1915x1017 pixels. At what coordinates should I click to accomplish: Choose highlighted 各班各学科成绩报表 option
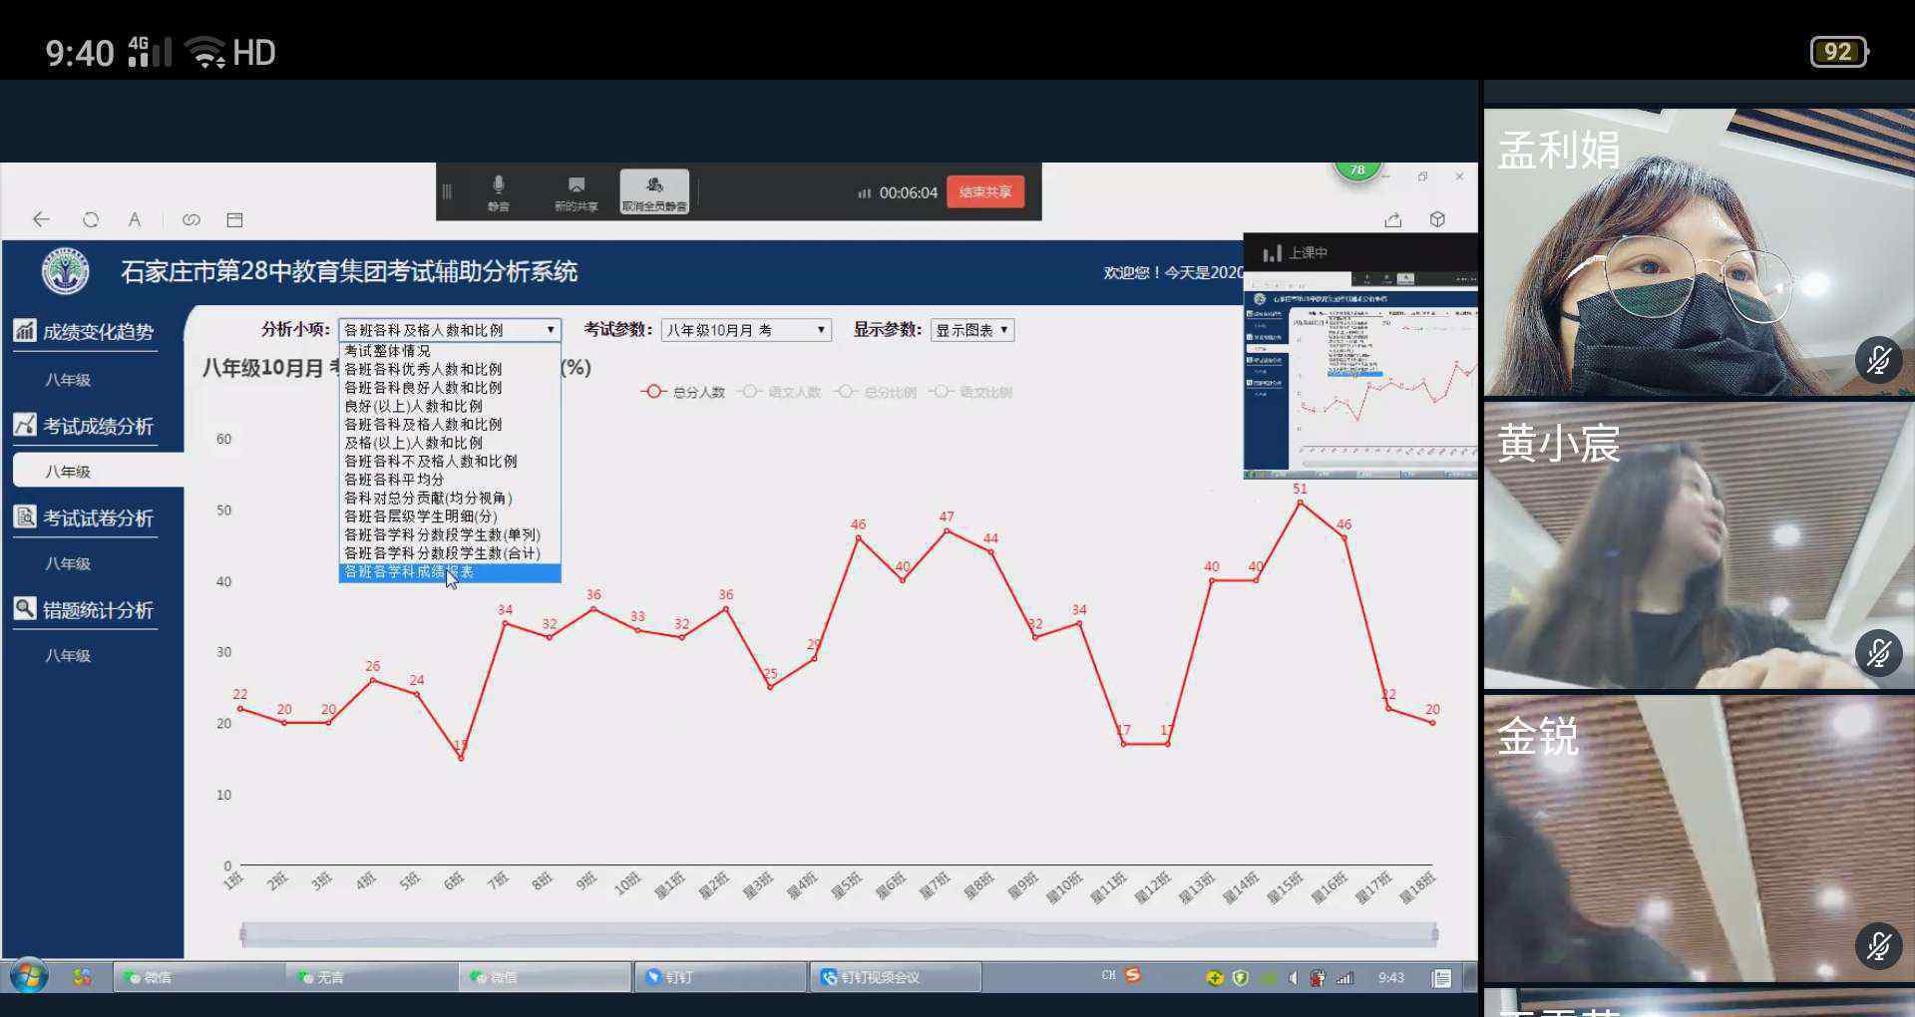tap(450, 572)
